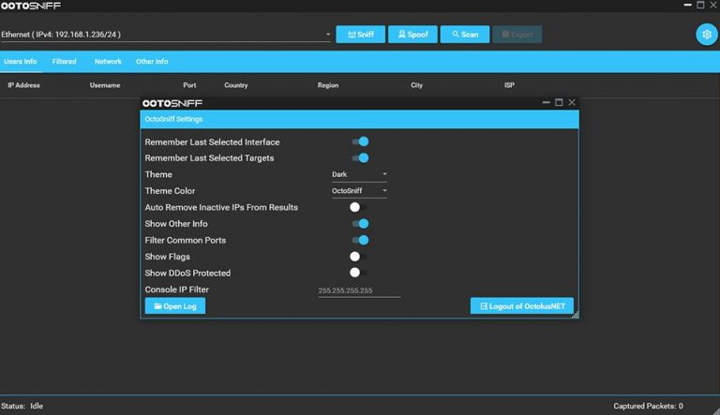Sort by IP Address column header

click(x=23, y=85)
